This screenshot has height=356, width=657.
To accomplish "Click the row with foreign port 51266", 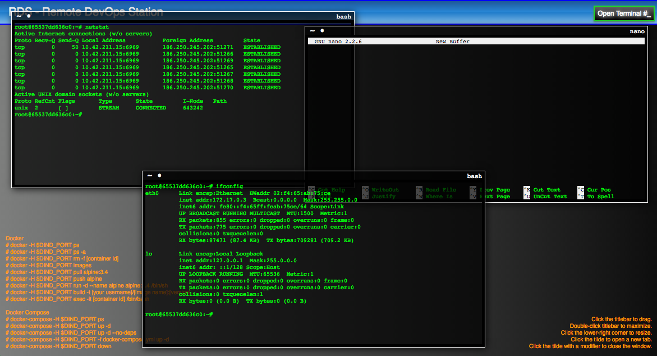I will coord(148,54).
